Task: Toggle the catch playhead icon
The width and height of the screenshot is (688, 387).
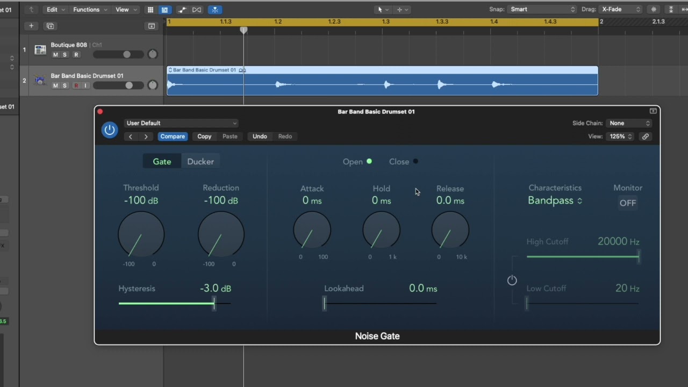Action: (215, 10)
